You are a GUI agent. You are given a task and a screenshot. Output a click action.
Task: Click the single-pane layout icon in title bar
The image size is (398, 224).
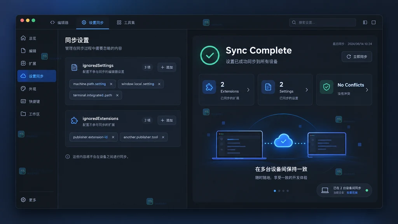point(374,22)
